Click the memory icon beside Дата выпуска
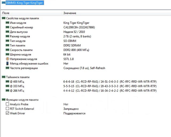Viewport: 171px width, 137px height. pyautogui.click(x=7, y=32)
